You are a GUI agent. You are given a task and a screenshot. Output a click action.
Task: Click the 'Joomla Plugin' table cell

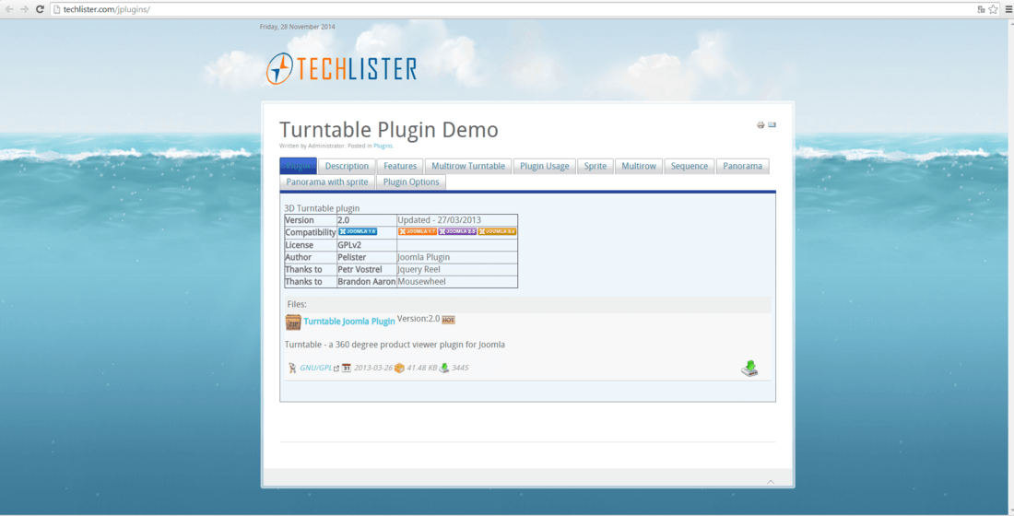(x=457, y=257)
